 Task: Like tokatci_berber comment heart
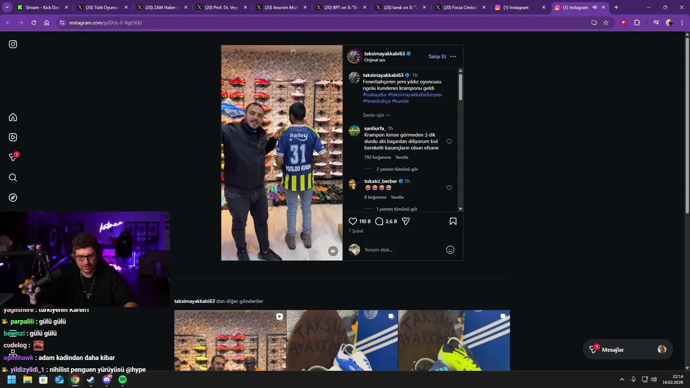[449, 188]
